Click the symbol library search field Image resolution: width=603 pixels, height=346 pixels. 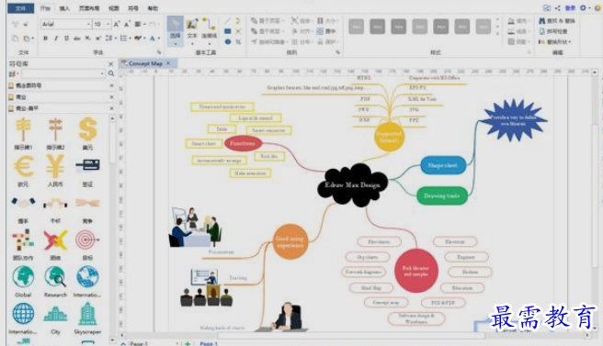63,73
